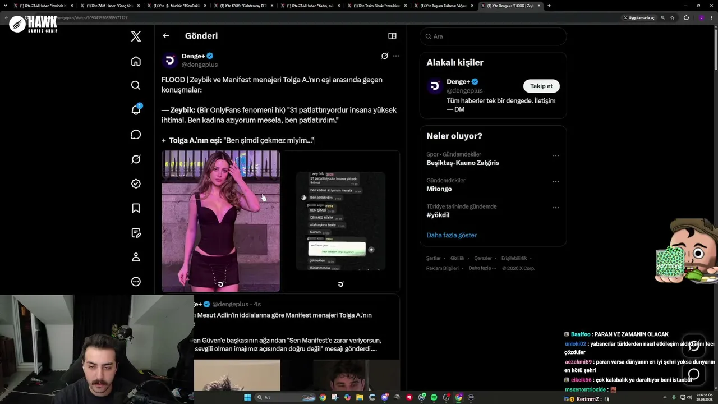Open a new browser tab
The height and width of the screenshot is (404, 718).
point(549,6)
